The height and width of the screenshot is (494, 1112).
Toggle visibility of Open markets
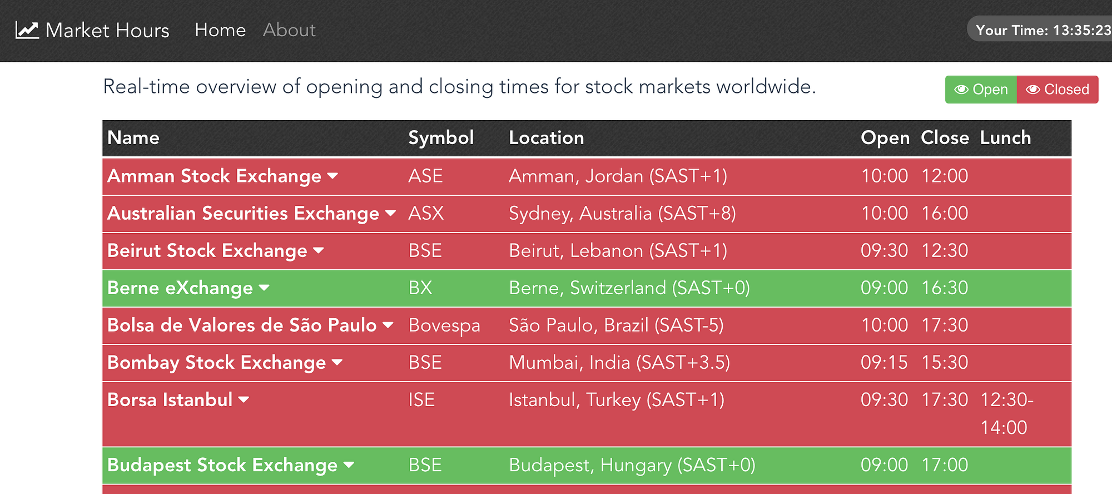pyautogui.click(x=981, y=90)
